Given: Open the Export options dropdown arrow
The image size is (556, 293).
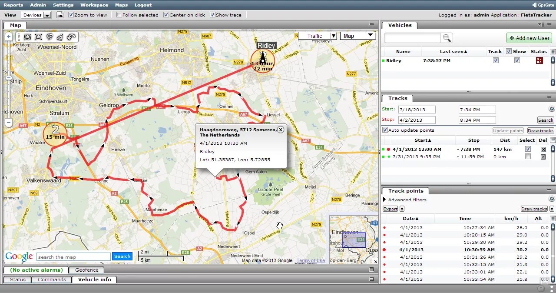Looking at the screenshot, I should (402, 209).
